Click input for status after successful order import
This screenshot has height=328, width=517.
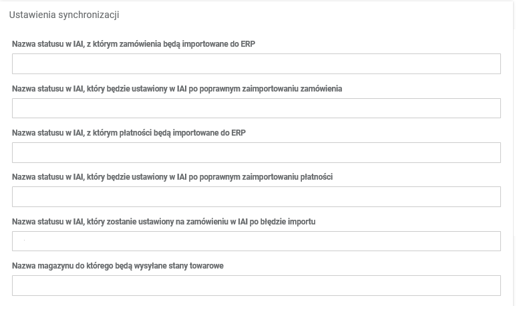pos(256,108)
